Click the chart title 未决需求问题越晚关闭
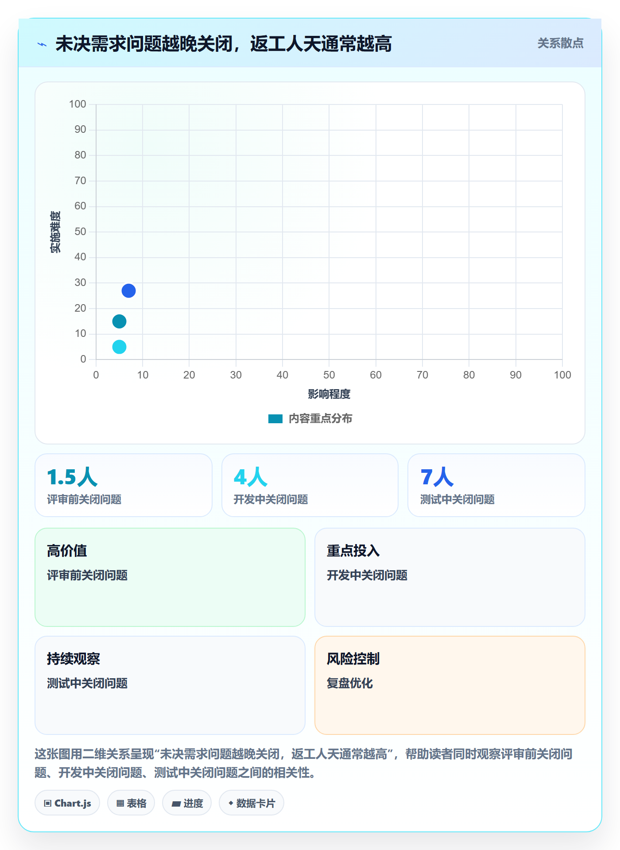 (224, 44)
